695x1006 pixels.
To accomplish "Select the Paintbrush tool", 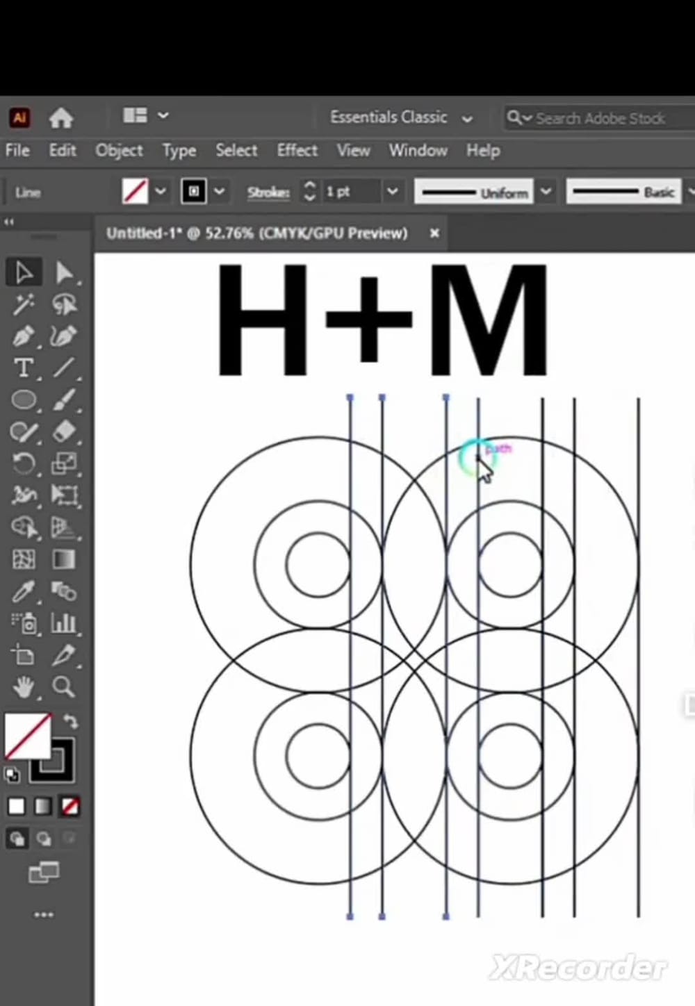I will [63, 399].
